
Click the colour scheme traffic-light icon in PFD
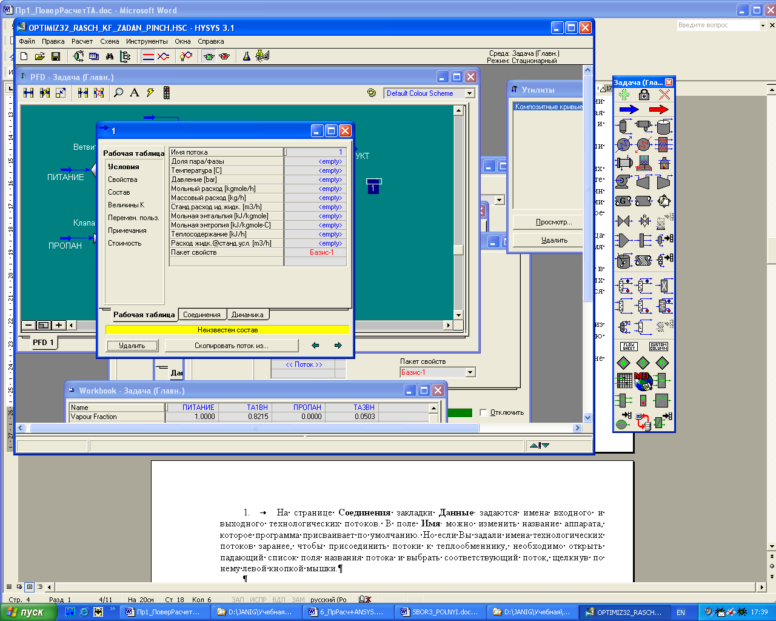(x=166, y=93)
